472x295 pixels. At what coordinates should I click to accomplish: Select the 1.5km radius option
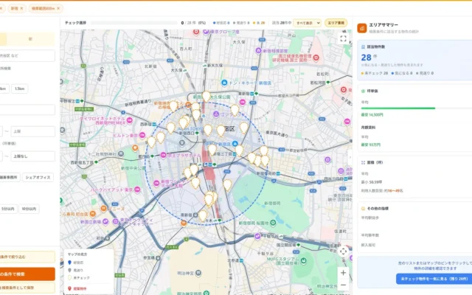(20, 88)
